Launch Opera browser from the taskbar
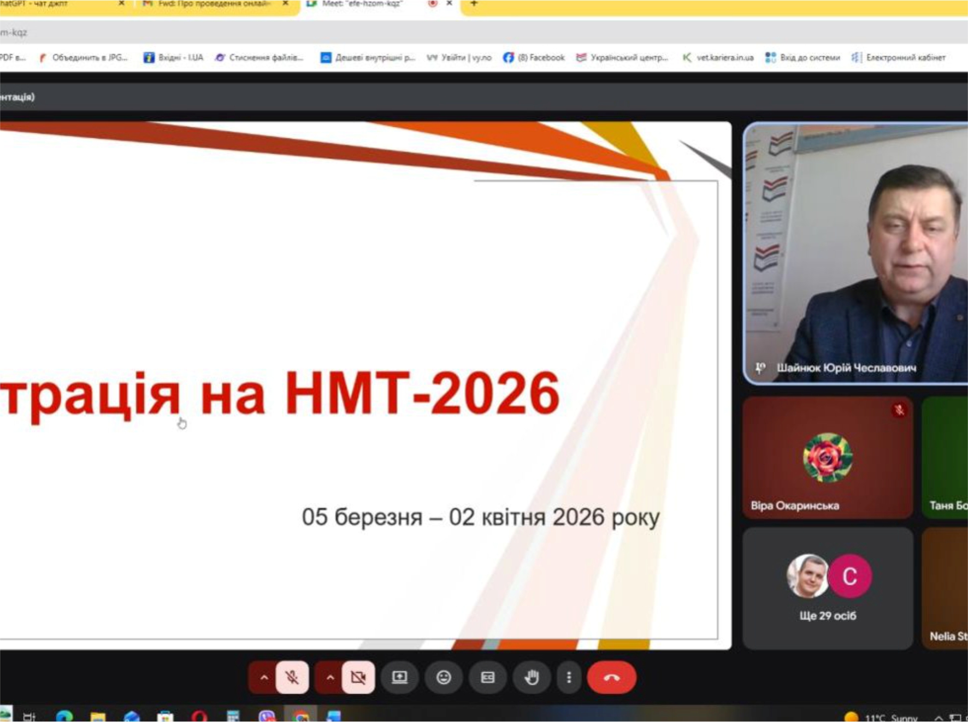 point(199,716)
